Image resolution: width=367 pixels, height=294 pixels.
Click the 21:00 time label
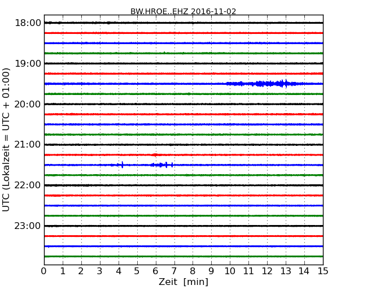[28, 145]
